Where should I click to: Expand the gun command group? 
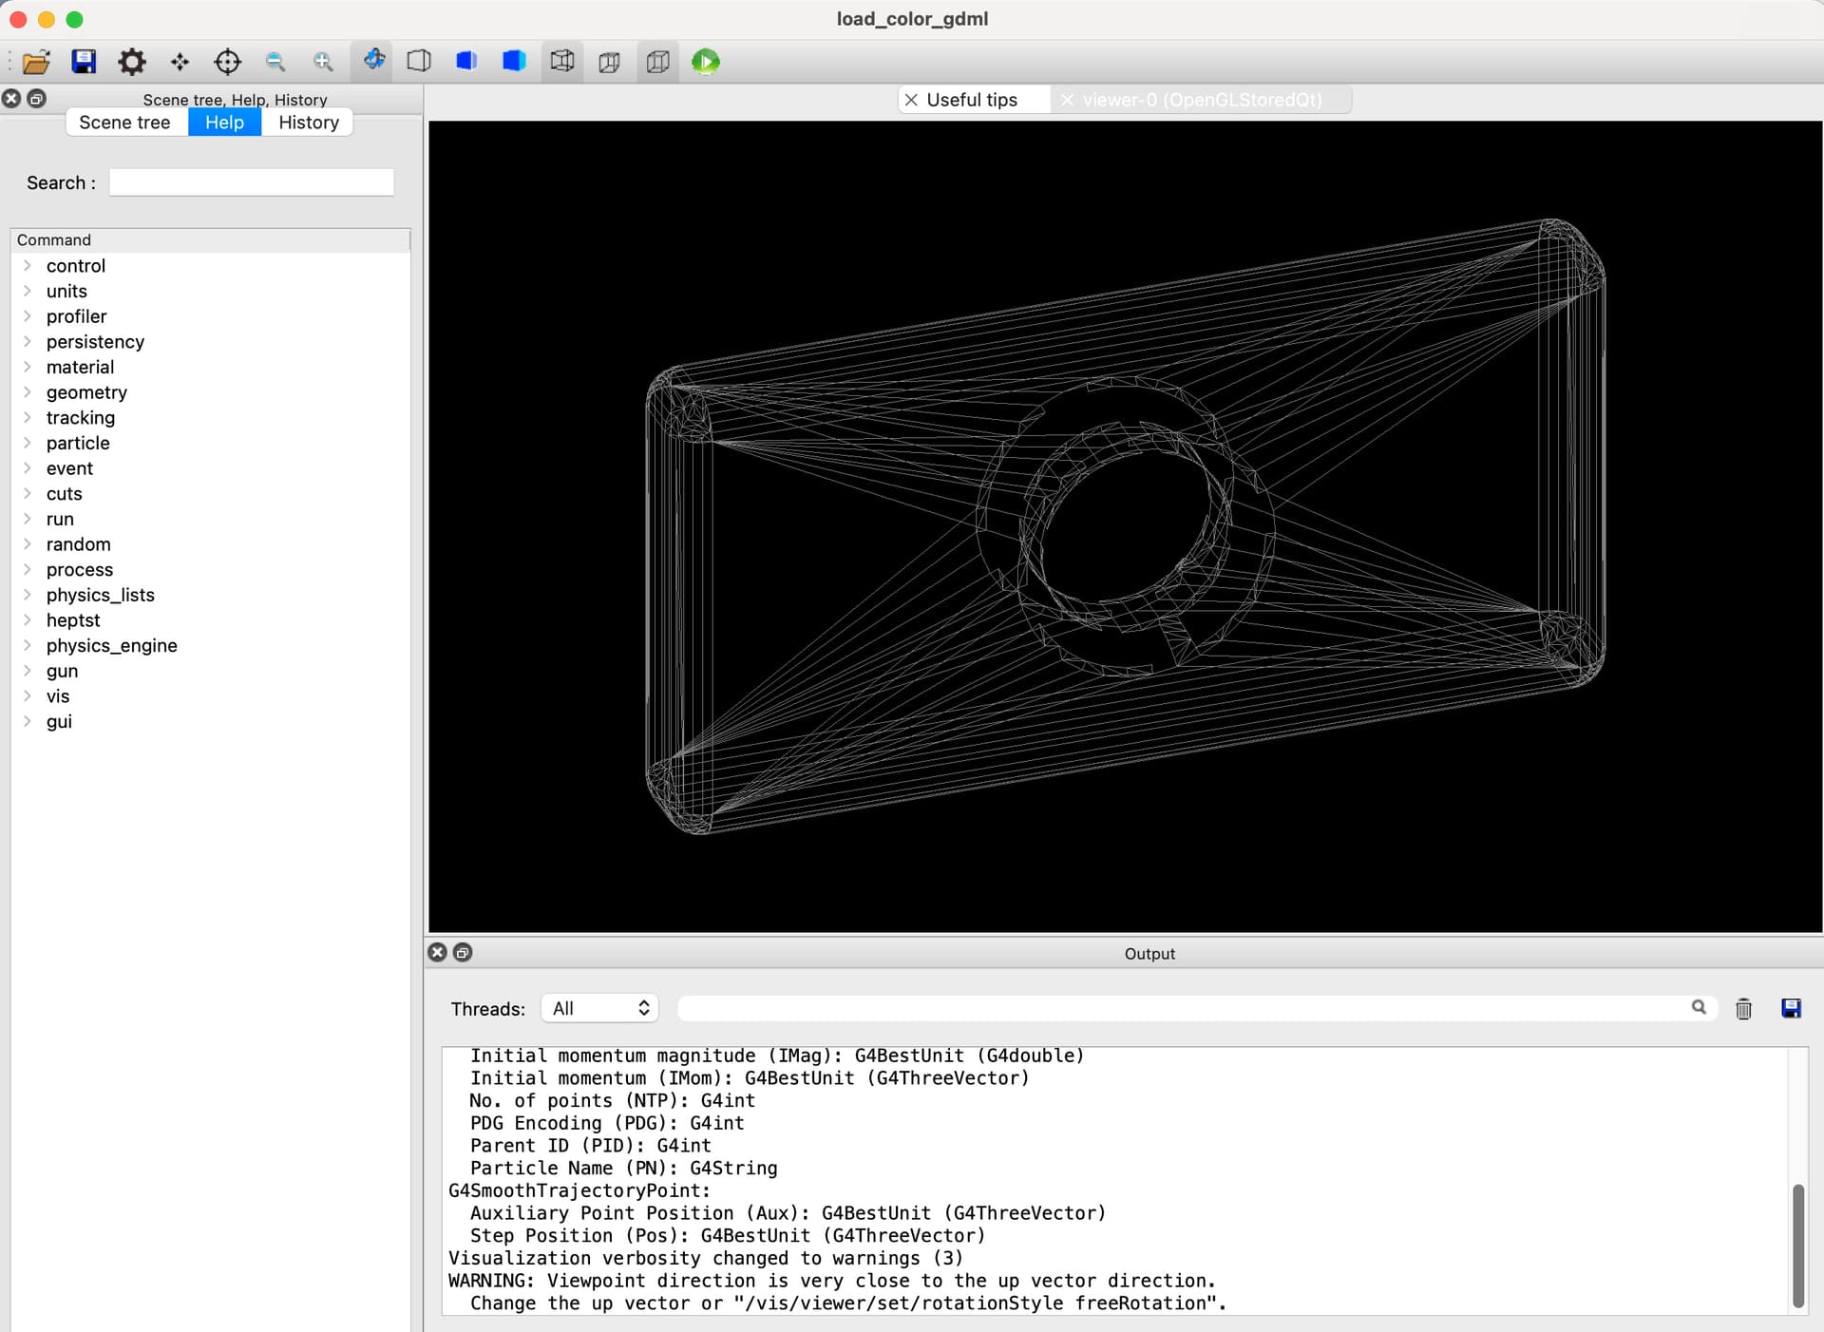(28, 671)
